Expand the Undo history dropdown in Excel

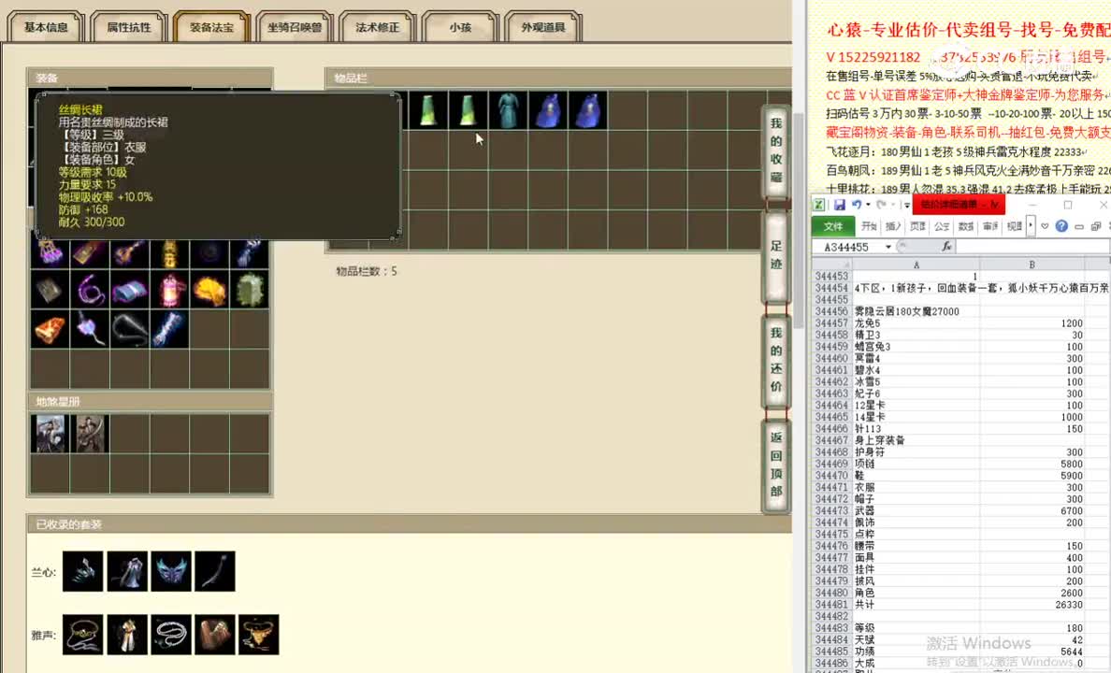pyautogui.click(x=868, y=205)
